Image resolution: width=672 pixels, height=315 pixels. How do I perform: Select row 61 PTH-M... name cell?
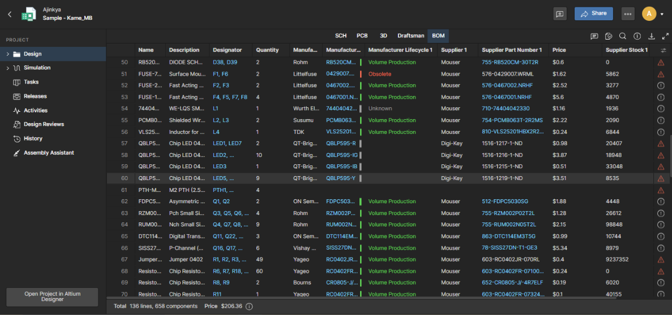(x=151, y=190)
